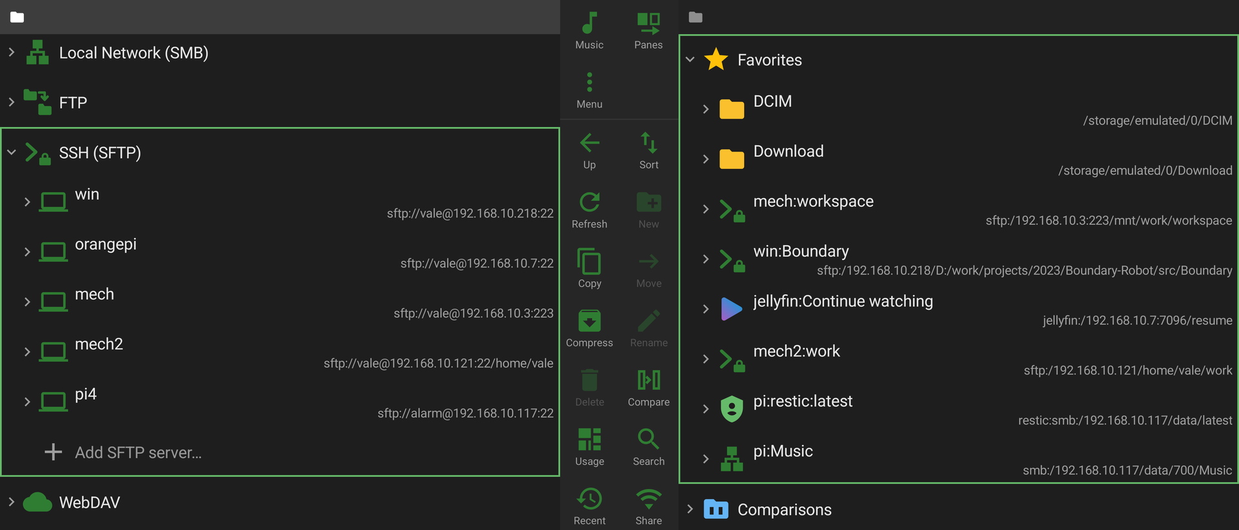Screen dimensions: 1239x530
Task: Click the SSH (SFTP) label
Action: tap(100, 153)
